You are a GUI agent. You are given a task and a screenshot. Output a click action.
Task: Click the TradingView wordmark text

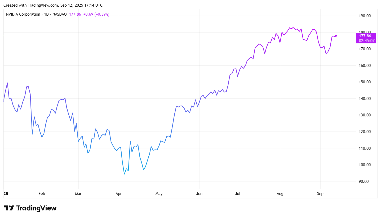click(36, 208)
